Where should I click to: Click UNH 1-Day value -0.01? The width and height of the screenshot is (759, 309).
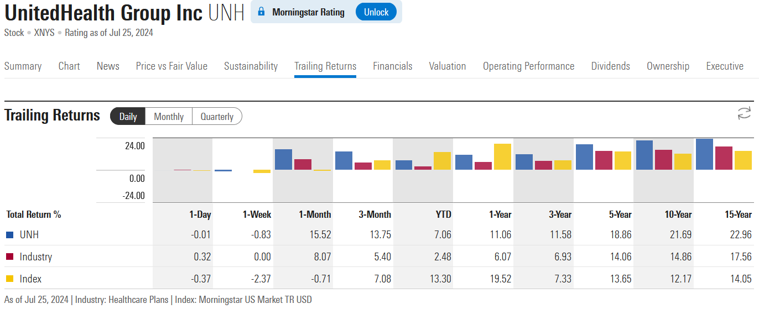201,235
